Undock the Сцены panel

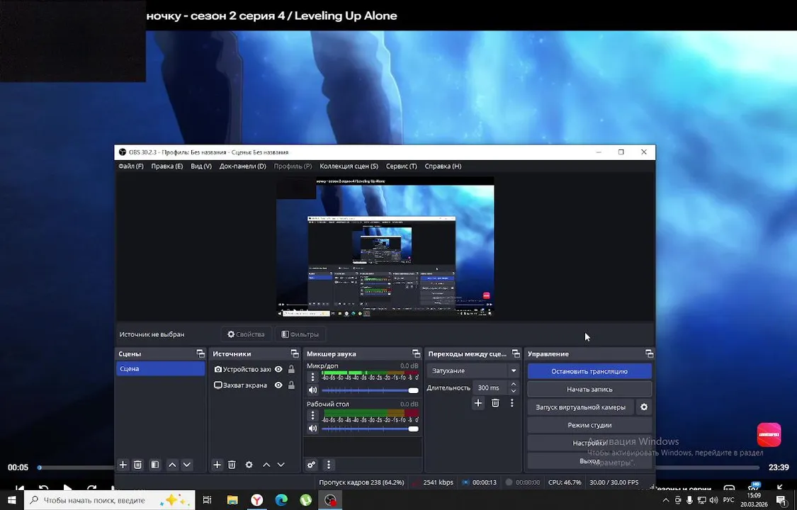[200, 353]
